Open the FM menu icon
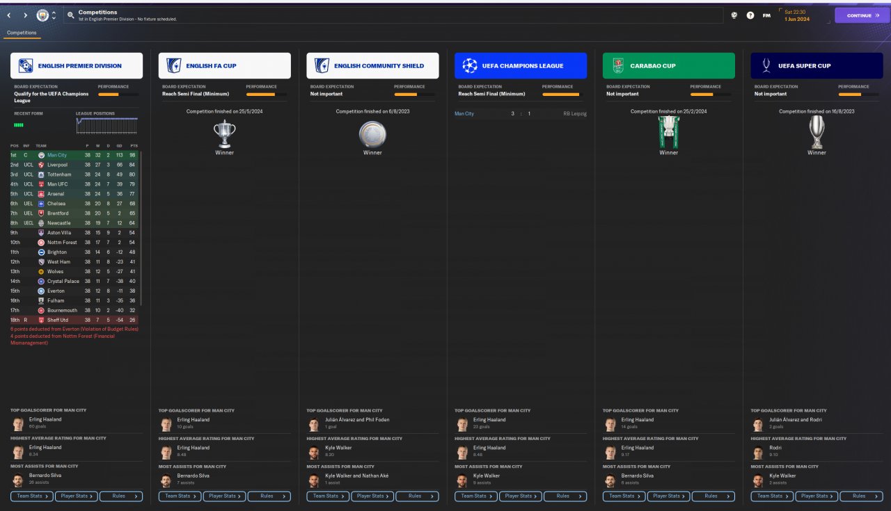This screenshot has height=511, width=891. click(x=766, y=15)
